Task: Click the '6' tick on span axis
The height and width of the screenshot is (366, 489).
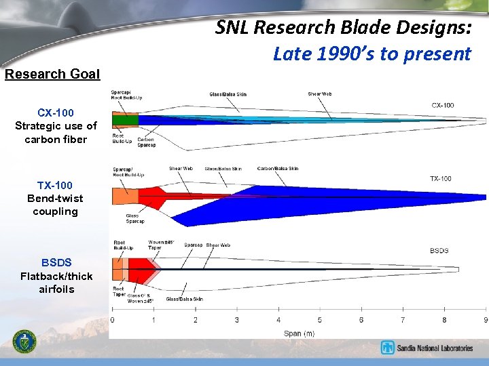Action: 361,320
